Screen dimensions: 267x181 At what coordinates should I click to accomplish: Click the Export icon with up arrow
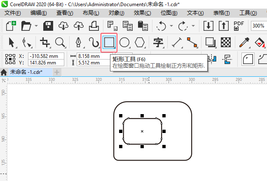(x=224, y=26)
